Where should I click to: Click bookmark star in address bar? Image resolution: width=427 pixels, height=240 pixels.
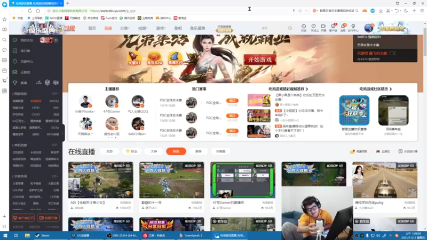pos(49,11)
